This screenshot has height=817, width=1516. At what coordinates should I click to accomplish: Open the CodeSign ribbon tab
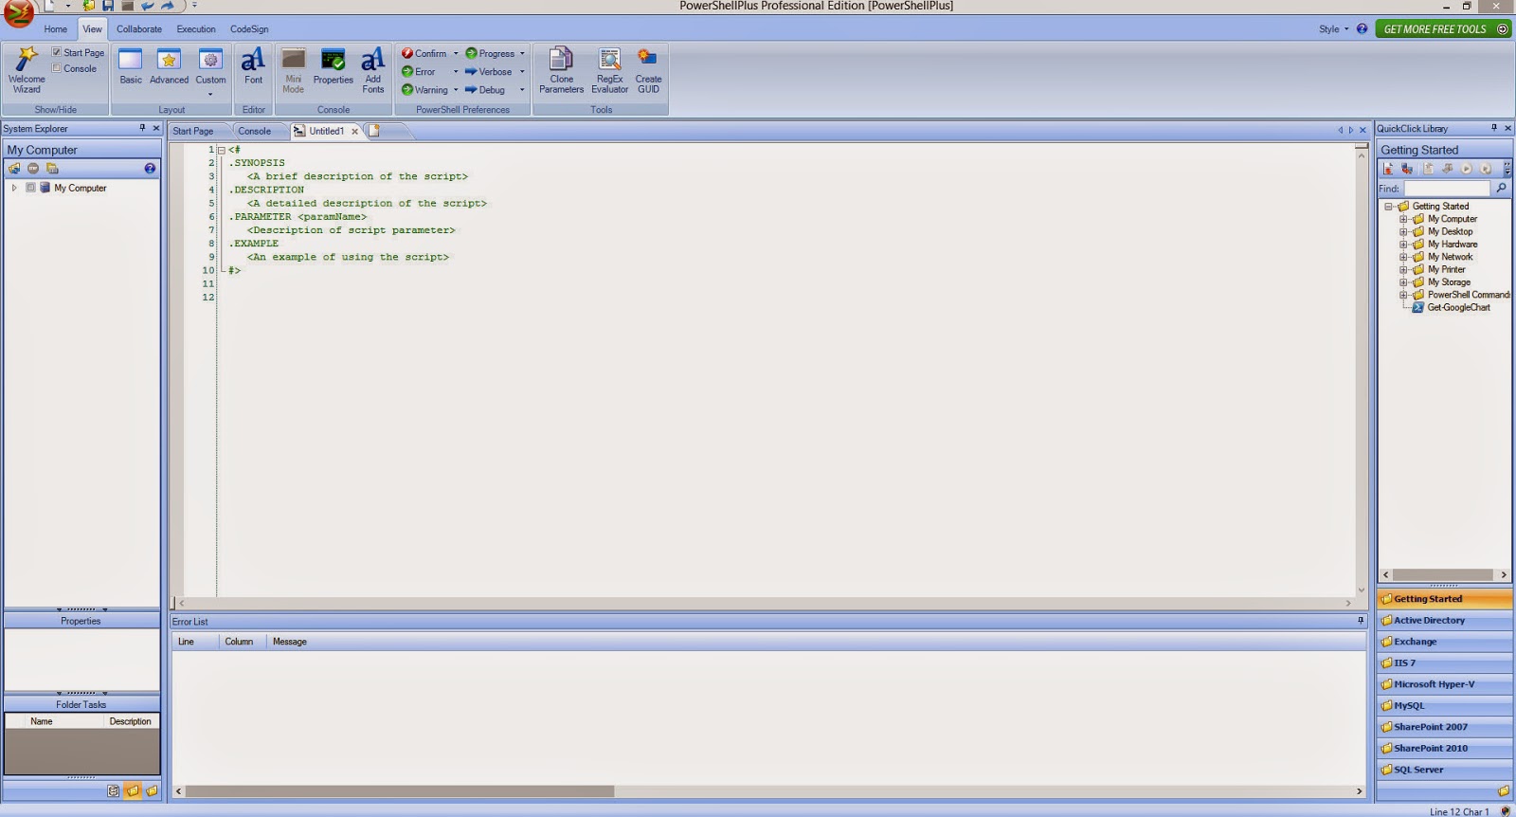coord(249,28)
